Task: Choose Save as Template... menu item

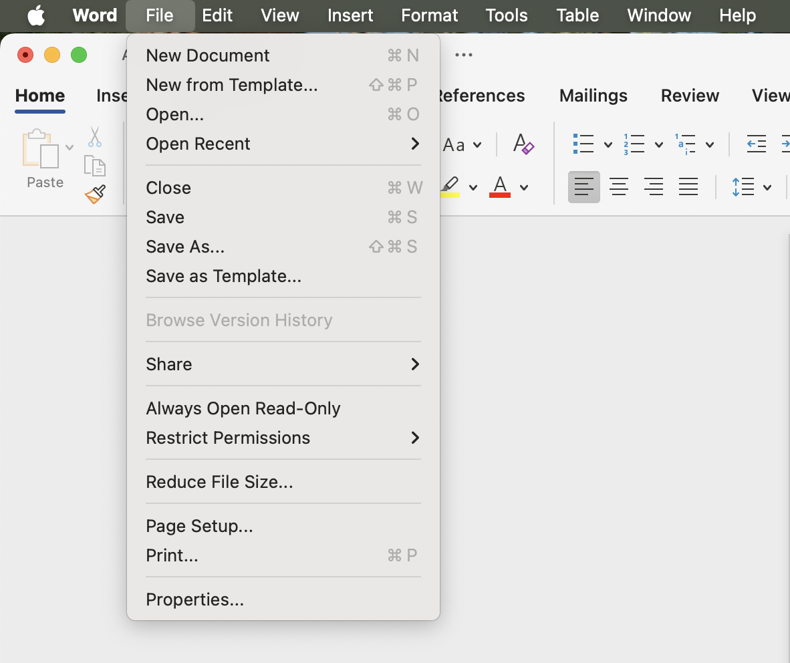Action: point(283,276)
